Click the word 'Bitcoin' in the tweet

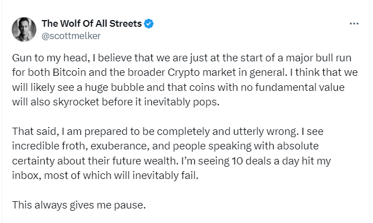point(69,72)
